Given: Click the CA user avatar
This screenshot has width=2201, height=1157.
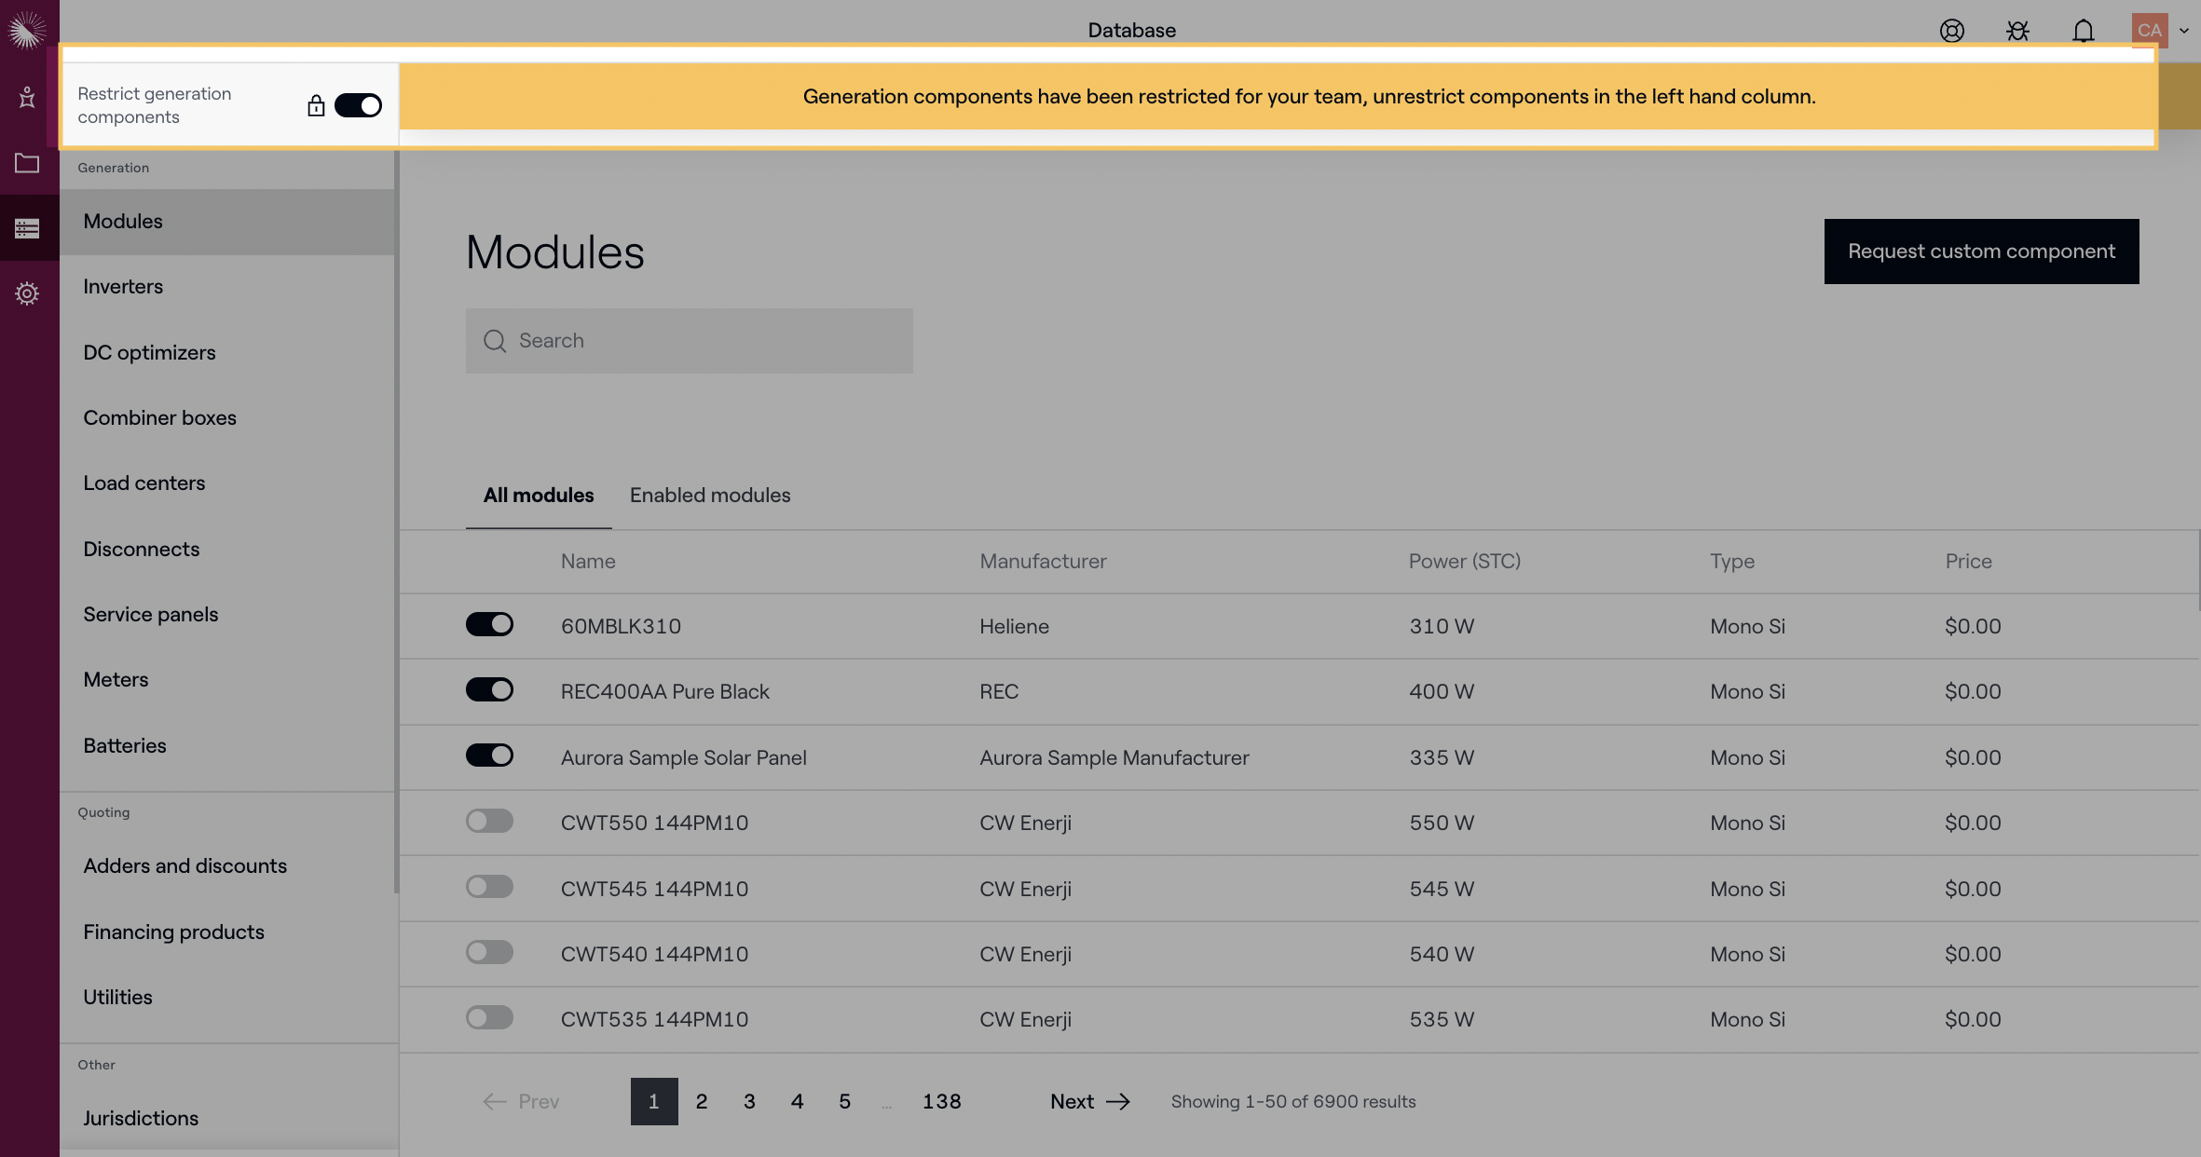Looking at the screenshot, I should [2150, 30].
